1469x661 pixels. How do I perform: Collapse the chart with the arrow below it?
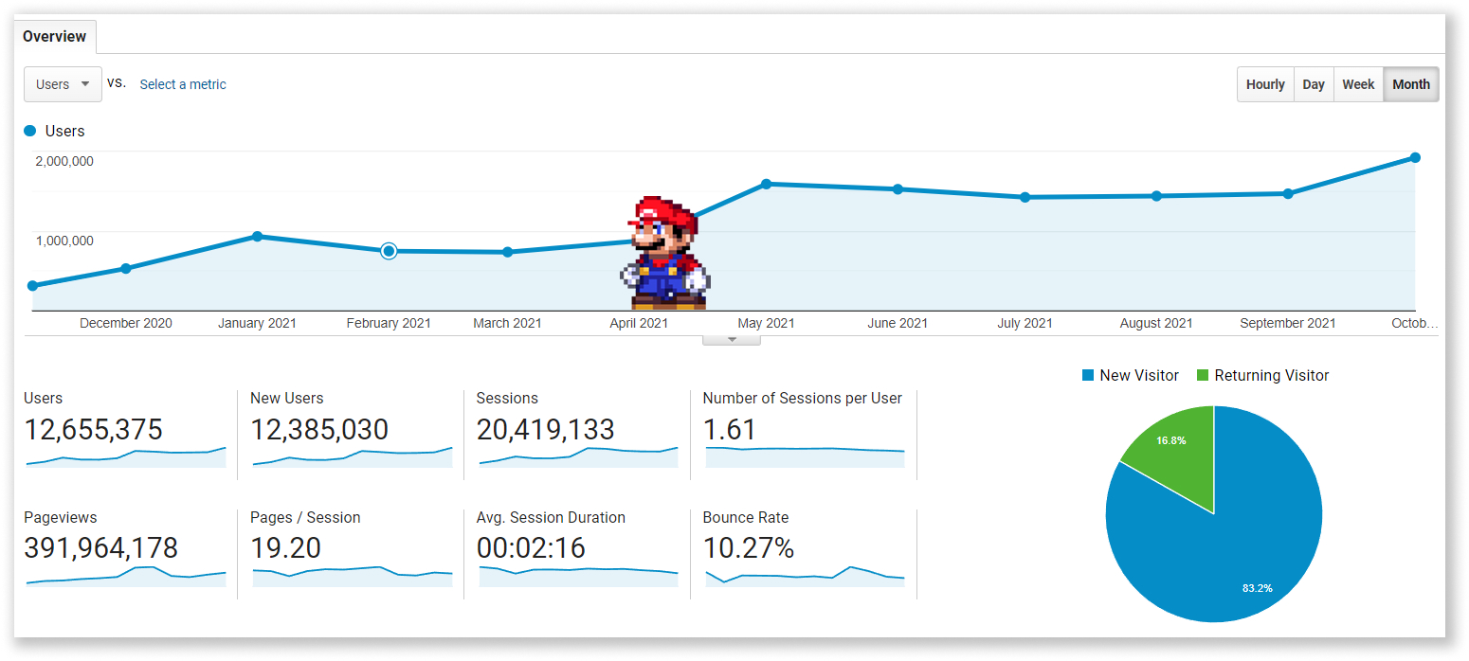click(731, 336)
